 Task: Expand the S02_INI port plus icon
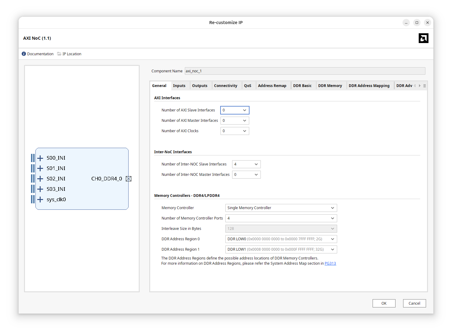pyautogui.click(x=40, y=179)
